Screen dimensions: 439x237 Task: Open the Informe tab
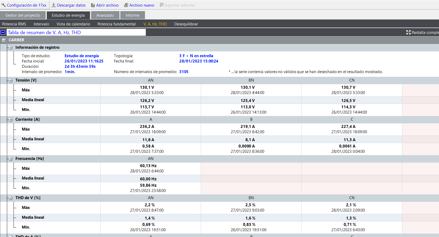(132, 15)
